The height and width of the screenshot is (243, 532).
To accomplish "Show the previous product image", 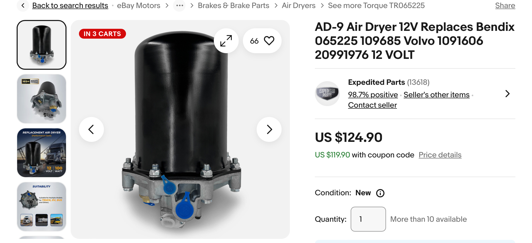I will click(91, 129).
